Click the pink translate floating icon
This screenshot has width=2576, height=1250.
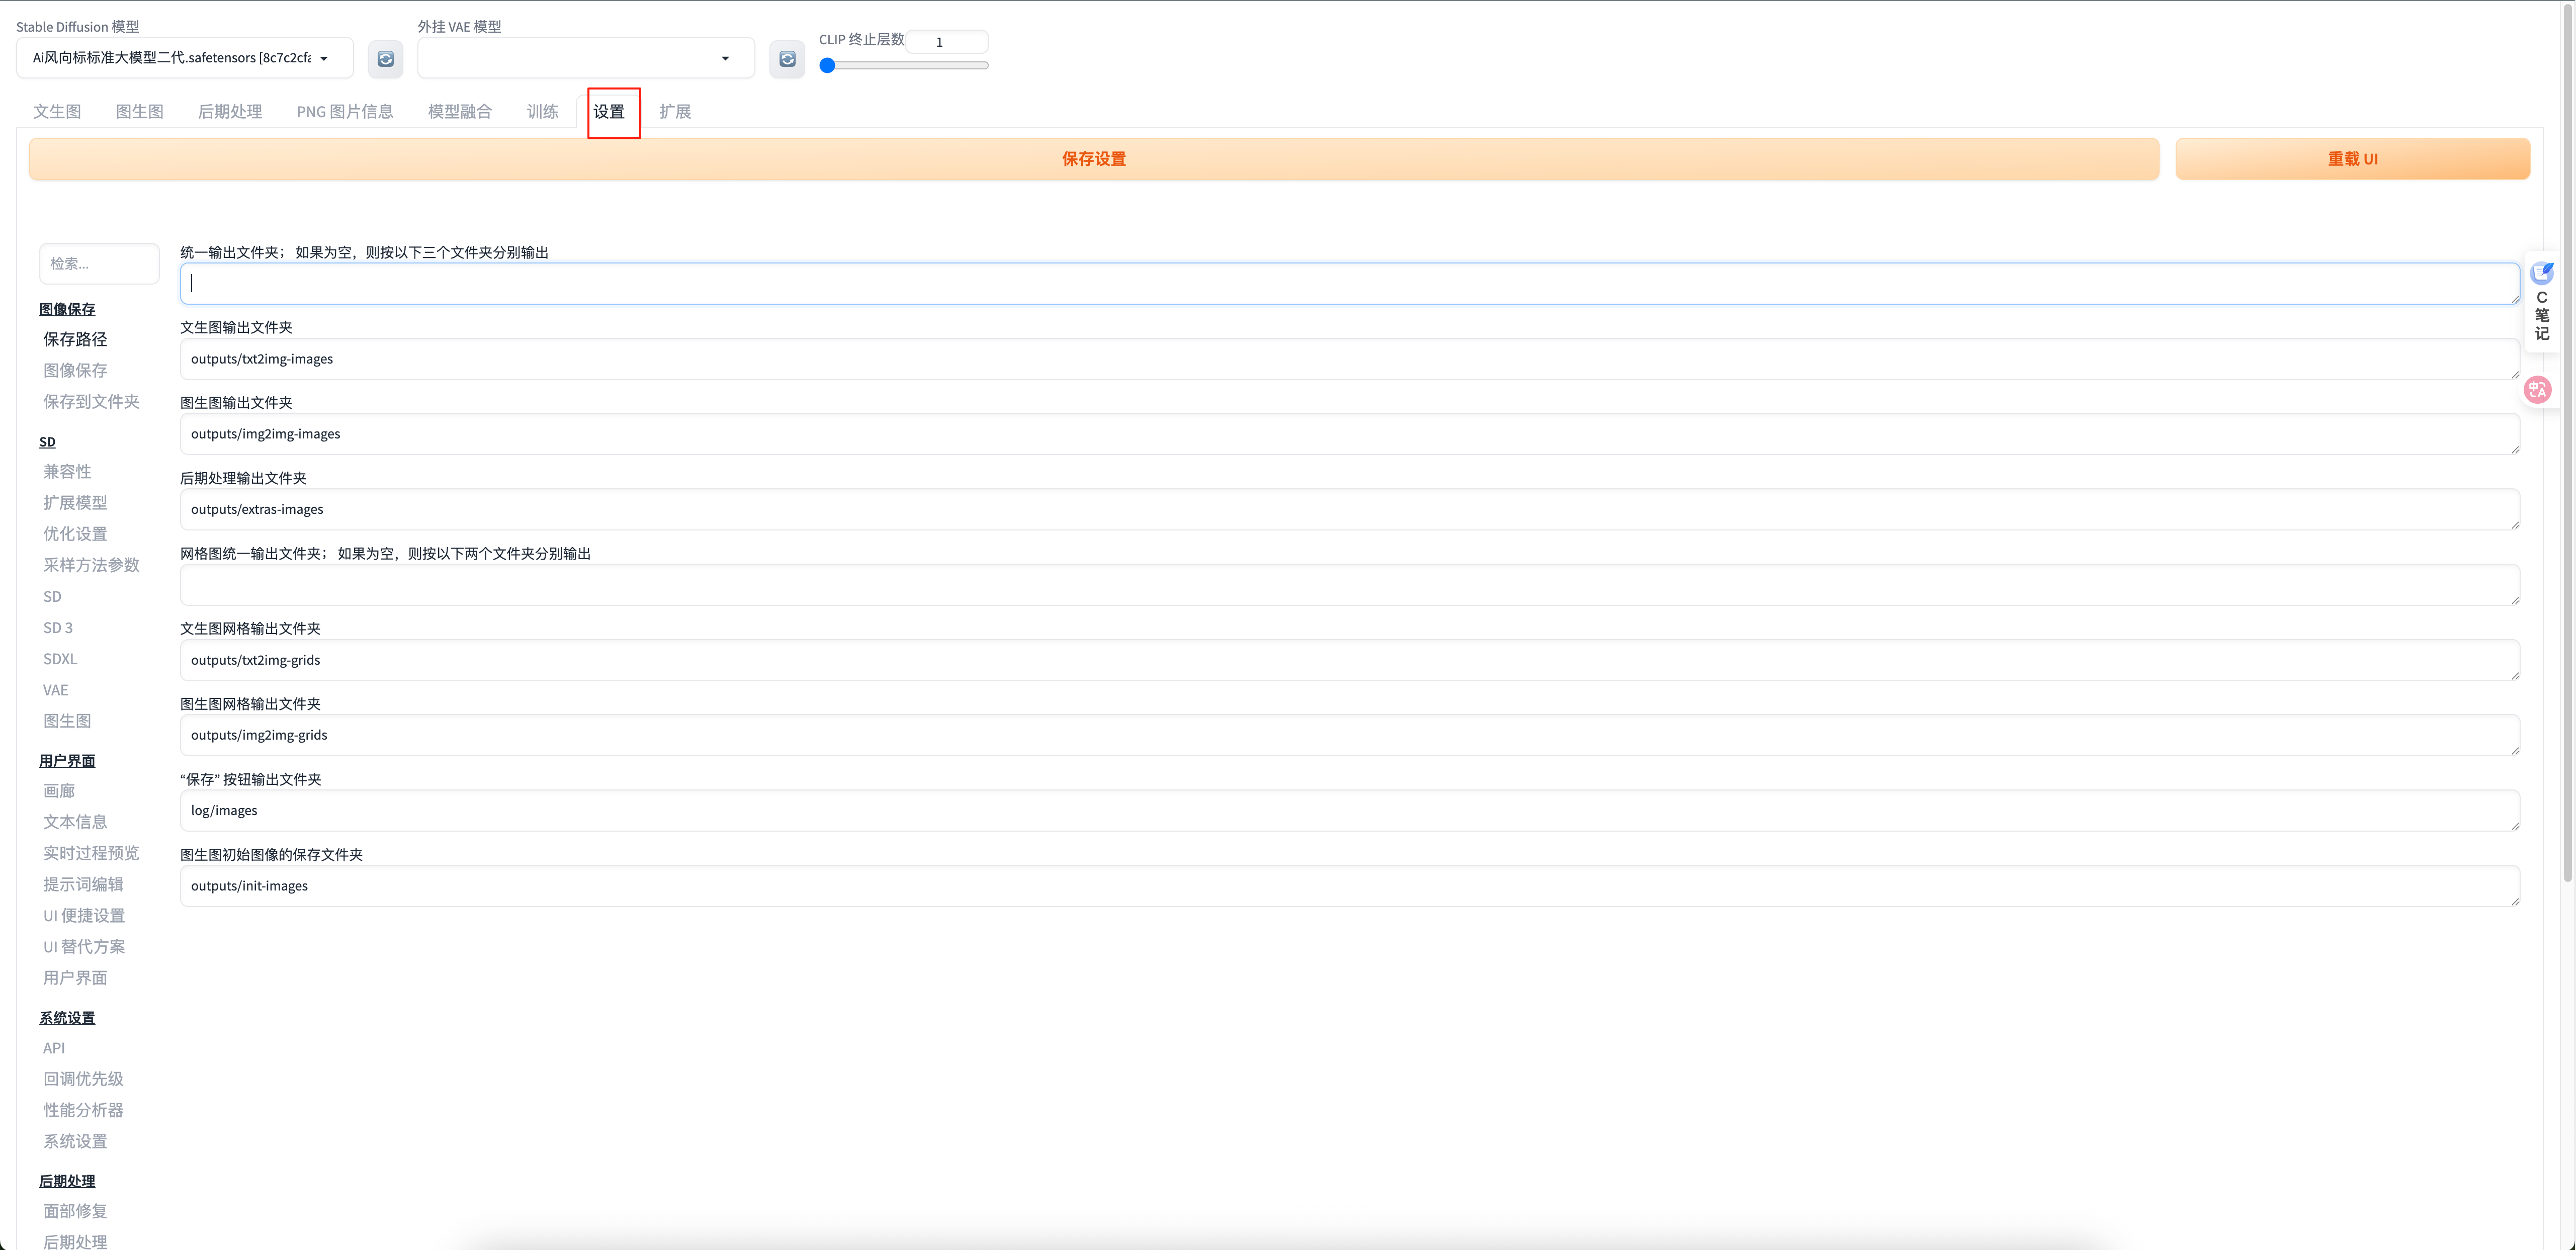(x=2537, y=390)
